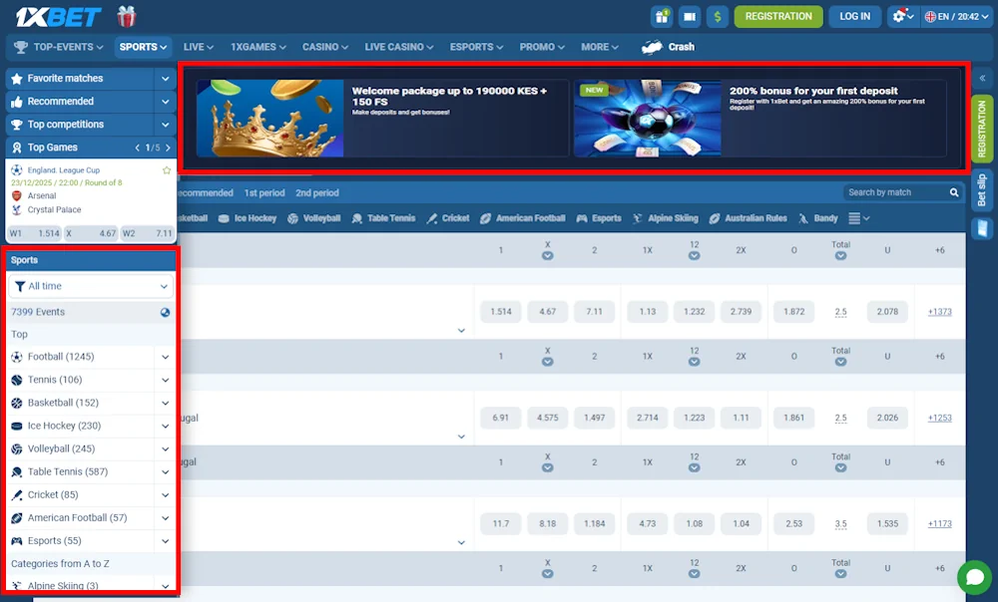Open the gift promotions icon in top bar
The image size is (998, 602).
point(664,16)
